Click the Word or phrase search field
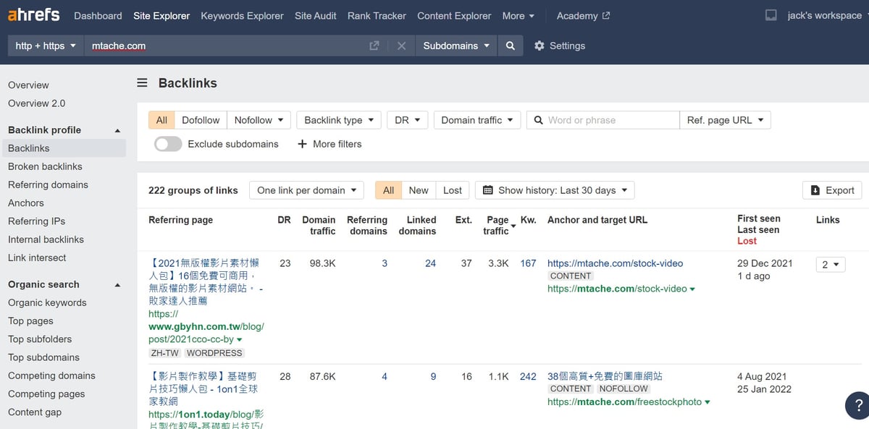 click(x=610, y=120)
